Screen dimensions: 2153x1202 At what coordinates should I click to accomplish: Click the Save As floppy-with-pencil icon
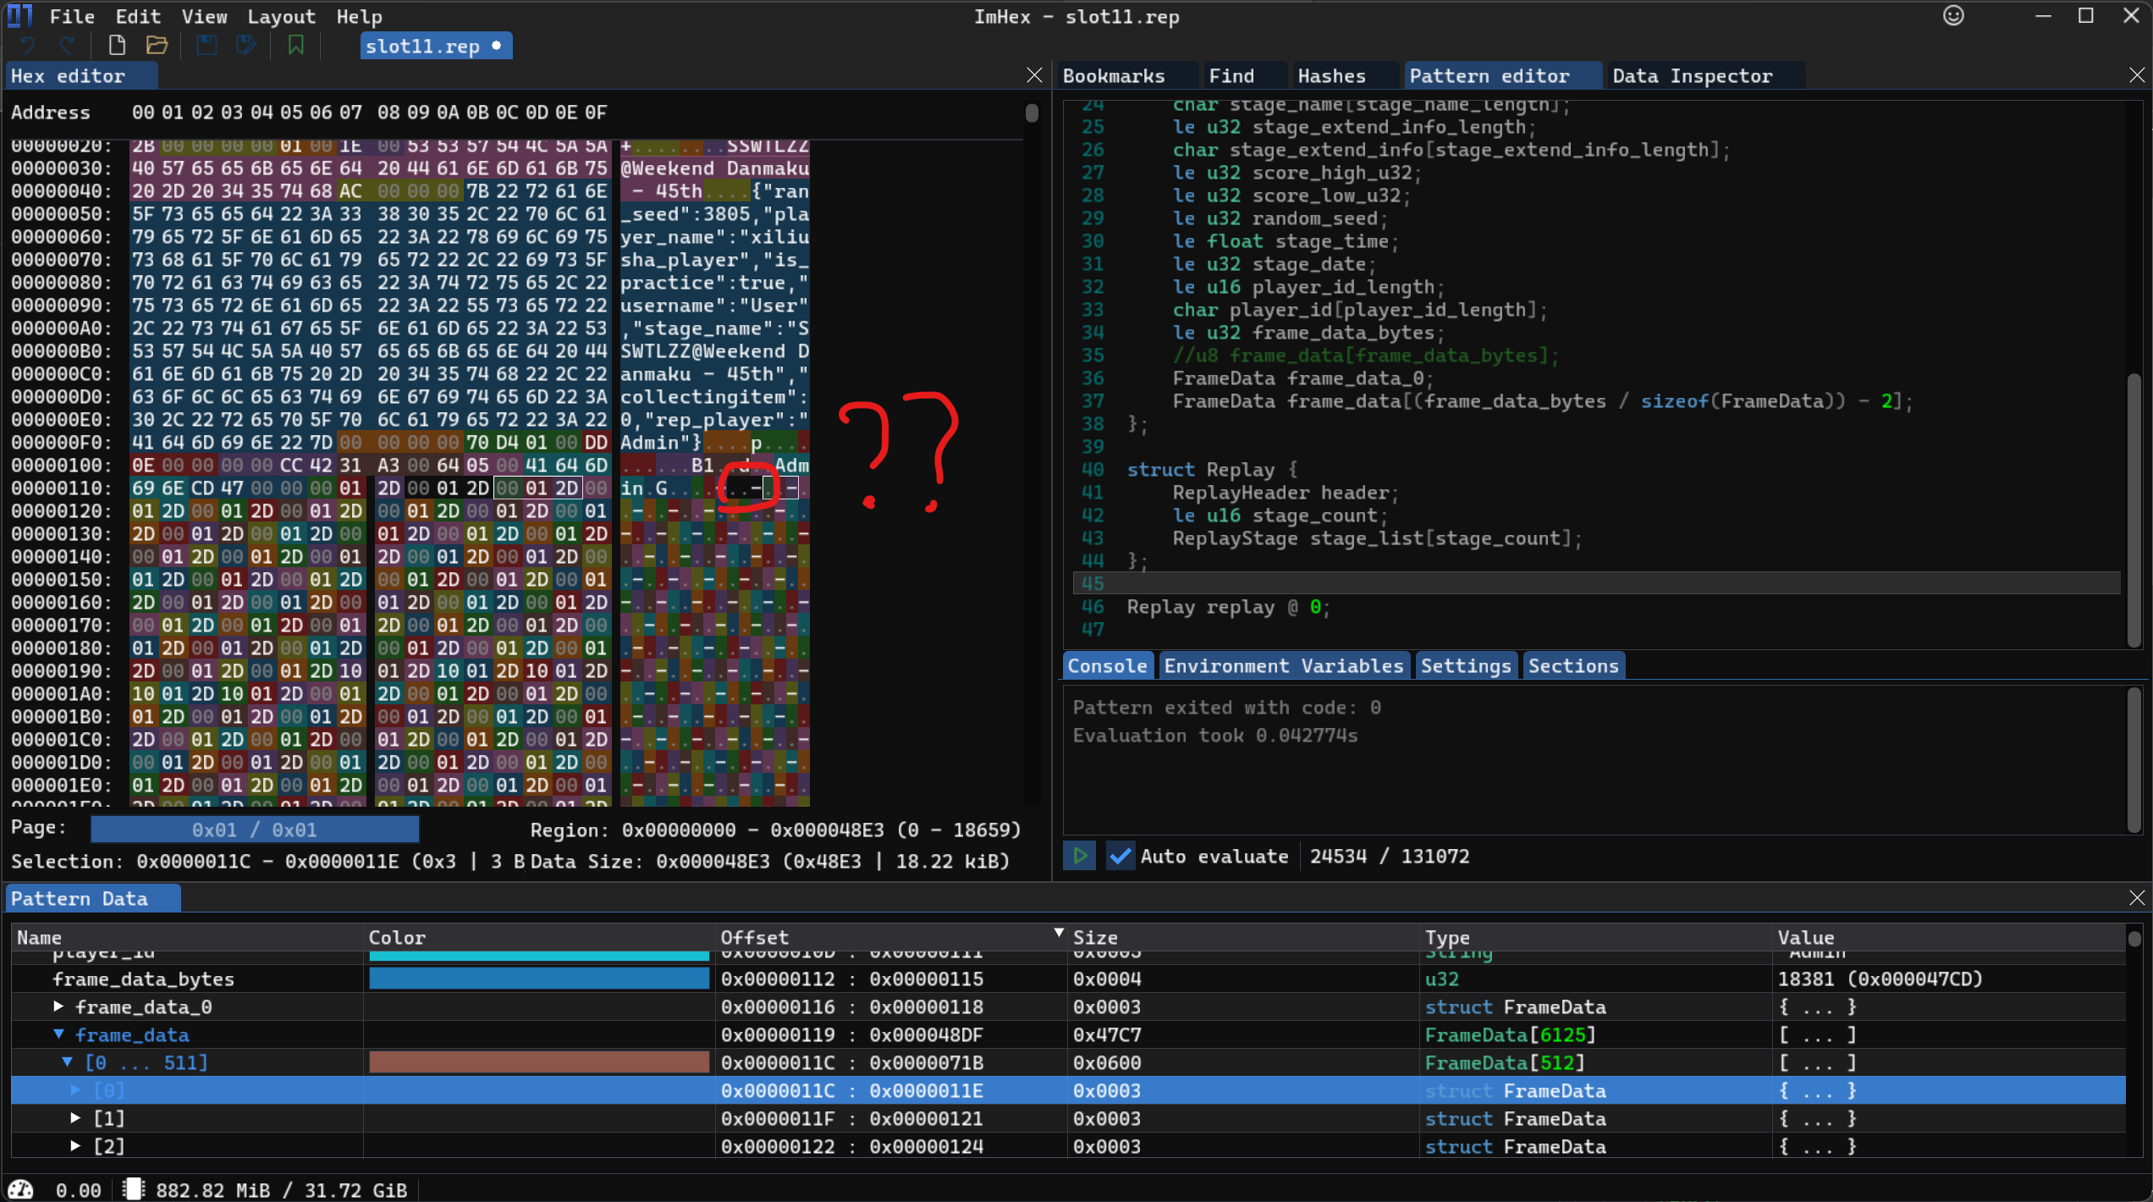tap(246, 46)
